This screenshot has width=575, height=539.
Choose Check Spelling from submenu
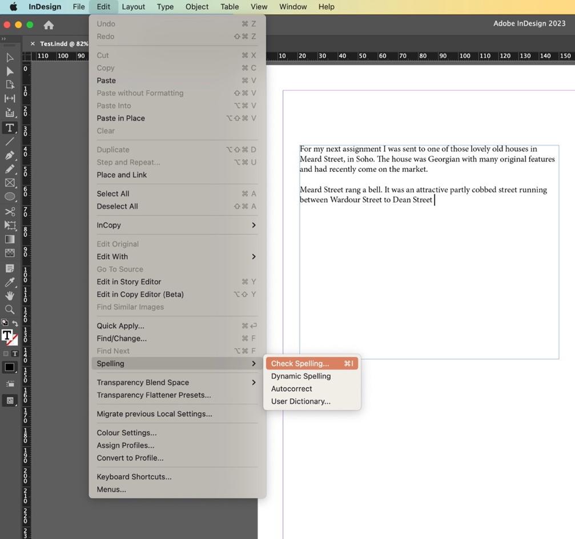(x=312, y=363)
